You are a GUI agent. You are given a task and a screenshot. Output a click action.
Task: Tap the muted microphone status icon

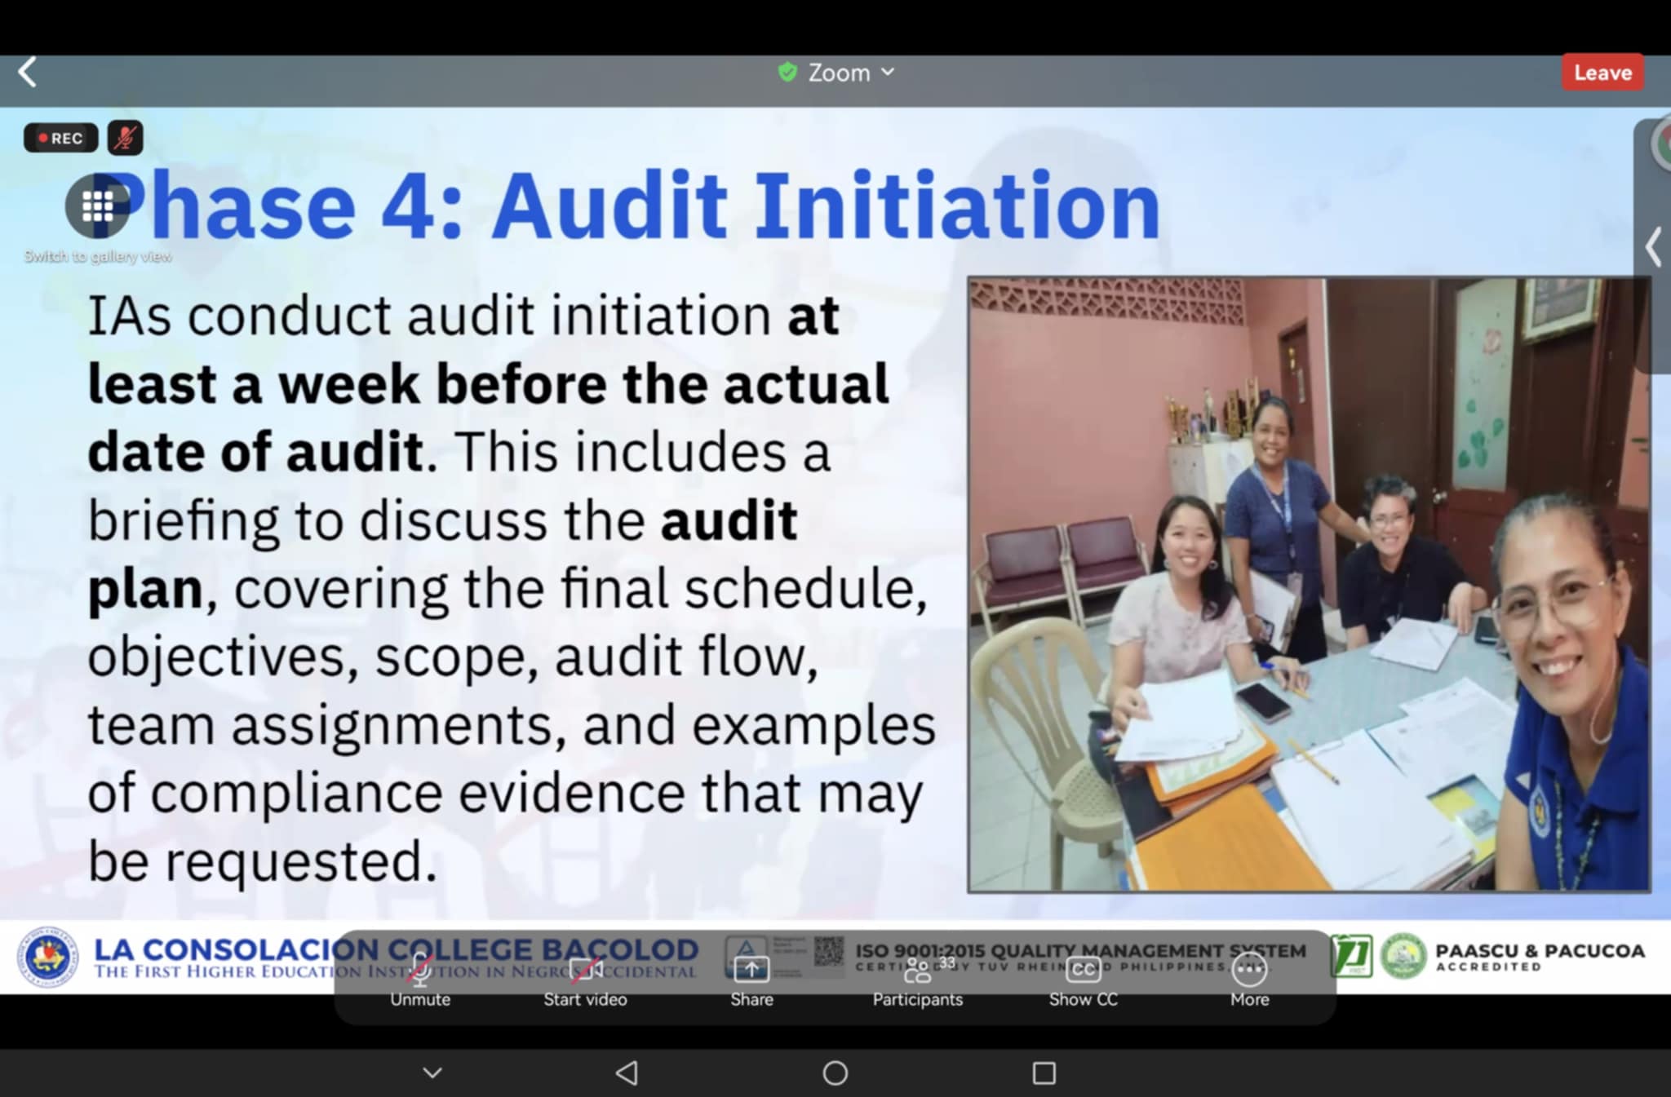point(125,138)
